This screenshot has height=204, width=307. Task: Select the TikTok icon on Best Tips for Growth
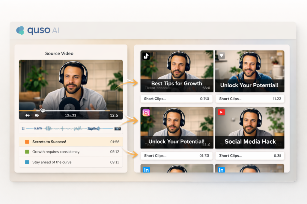click(x=146, y=56)
